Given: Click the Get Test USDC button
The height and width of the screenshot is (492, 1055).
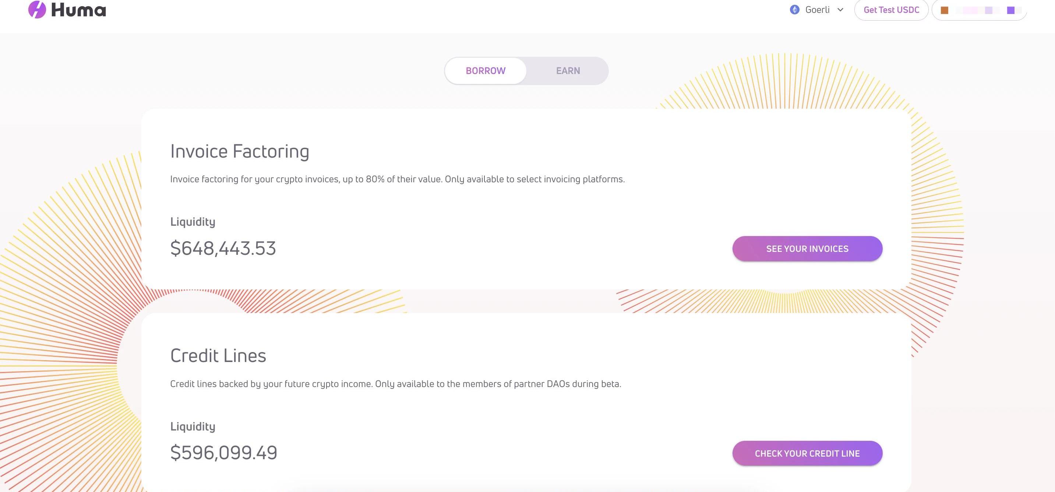Looking at the screenshot, I should pyautogui.click(x=891, y=10).
